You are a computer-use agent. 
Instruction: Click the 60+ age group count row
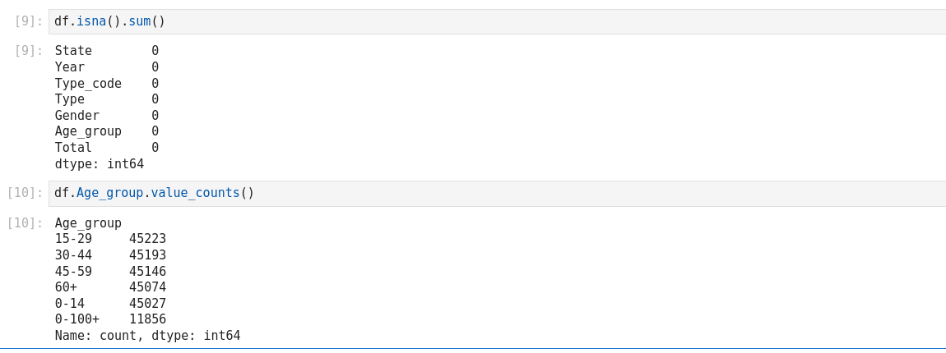pyautogui.click(x=110, y=287)
